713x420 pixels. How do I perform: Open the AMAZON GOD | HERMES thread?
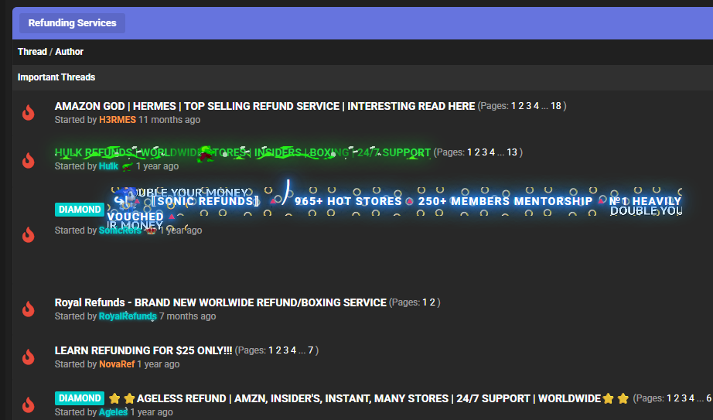(x=264, y=106)
